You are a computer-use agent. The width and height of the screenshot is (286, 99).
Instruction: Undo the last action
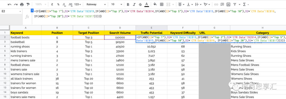point(10,4)
